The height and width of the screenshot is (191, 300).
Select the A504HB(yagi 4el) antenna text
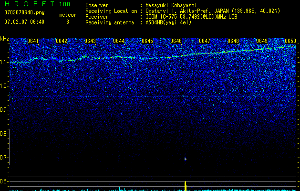(x=168, y=22)
